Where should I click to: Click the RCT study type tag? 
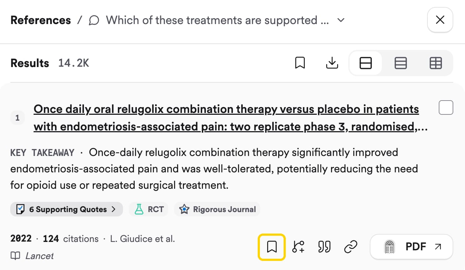(x=149, y=209)
